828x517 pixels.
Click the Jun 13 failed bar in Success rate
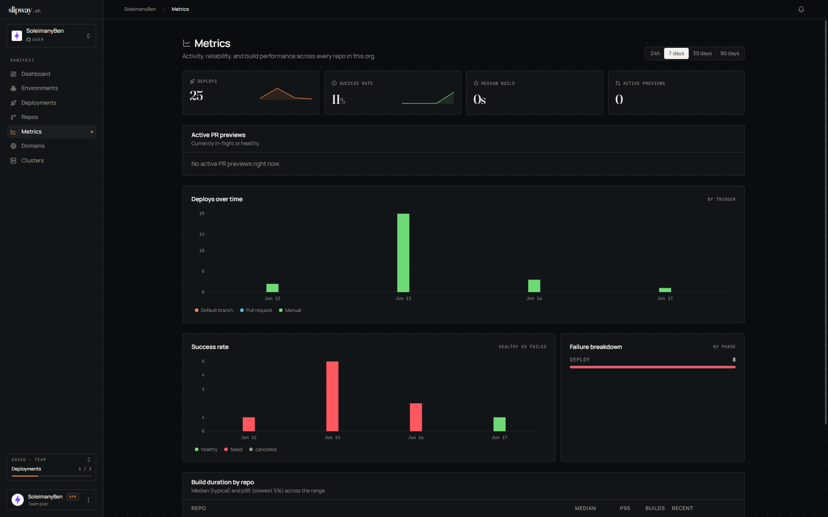[x=332, y=396]
